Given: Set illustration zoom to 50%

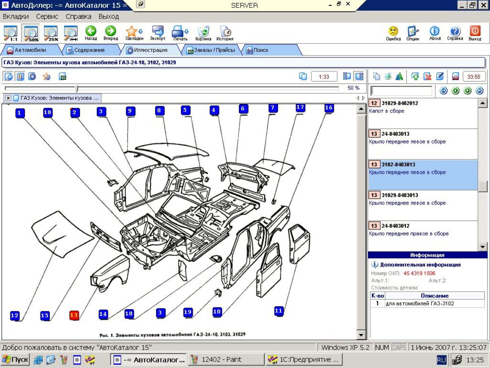Looking at the screenshot, I should [x=31, y=33].
